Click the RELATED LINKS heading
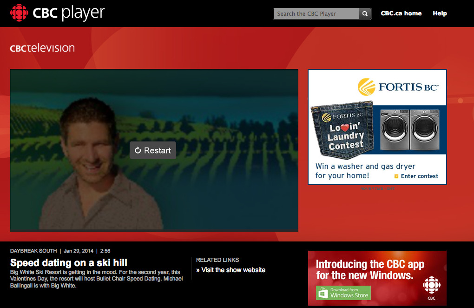Viewport: 474px width, 308px height. click(217, 260)
